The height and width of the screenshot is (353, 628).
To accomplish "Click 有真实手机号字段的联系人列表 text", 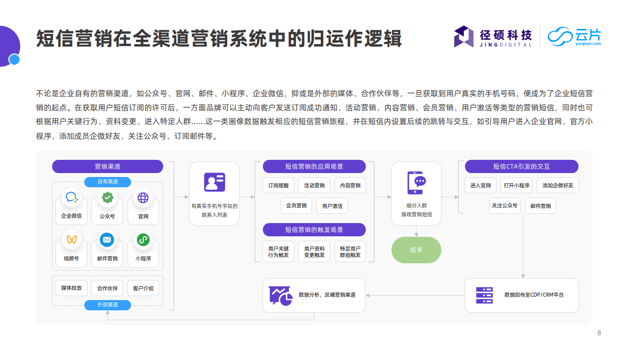I will click(x=214, y=210).
